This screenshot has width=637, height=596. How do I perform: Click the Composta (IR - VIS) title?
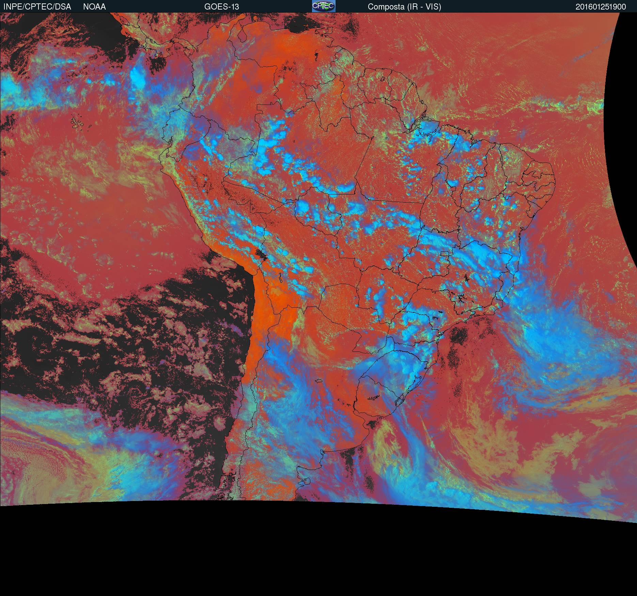[x=404, y=7]
